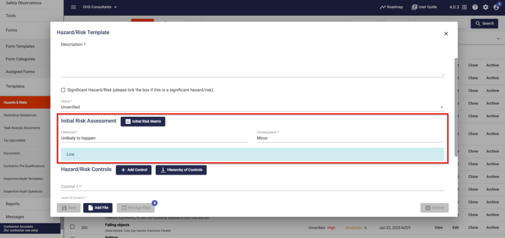Open the hamburger navigation menu

click(73, 7)
